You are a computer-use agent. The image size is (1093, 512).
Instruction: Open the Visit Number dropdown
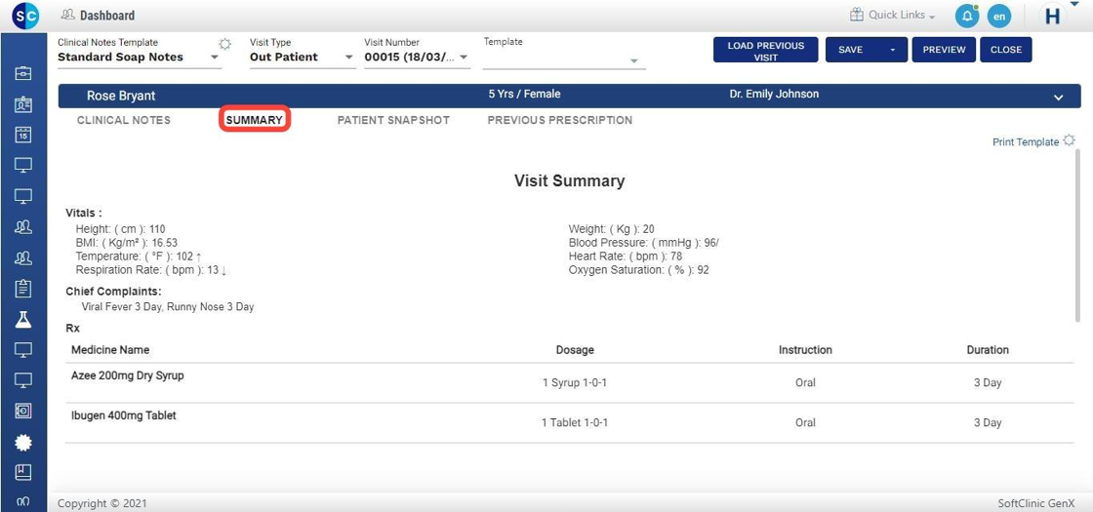417,58
